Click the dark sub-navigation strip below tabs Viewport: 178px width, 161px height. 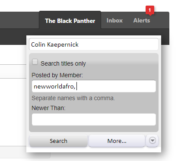coord(13,37)
